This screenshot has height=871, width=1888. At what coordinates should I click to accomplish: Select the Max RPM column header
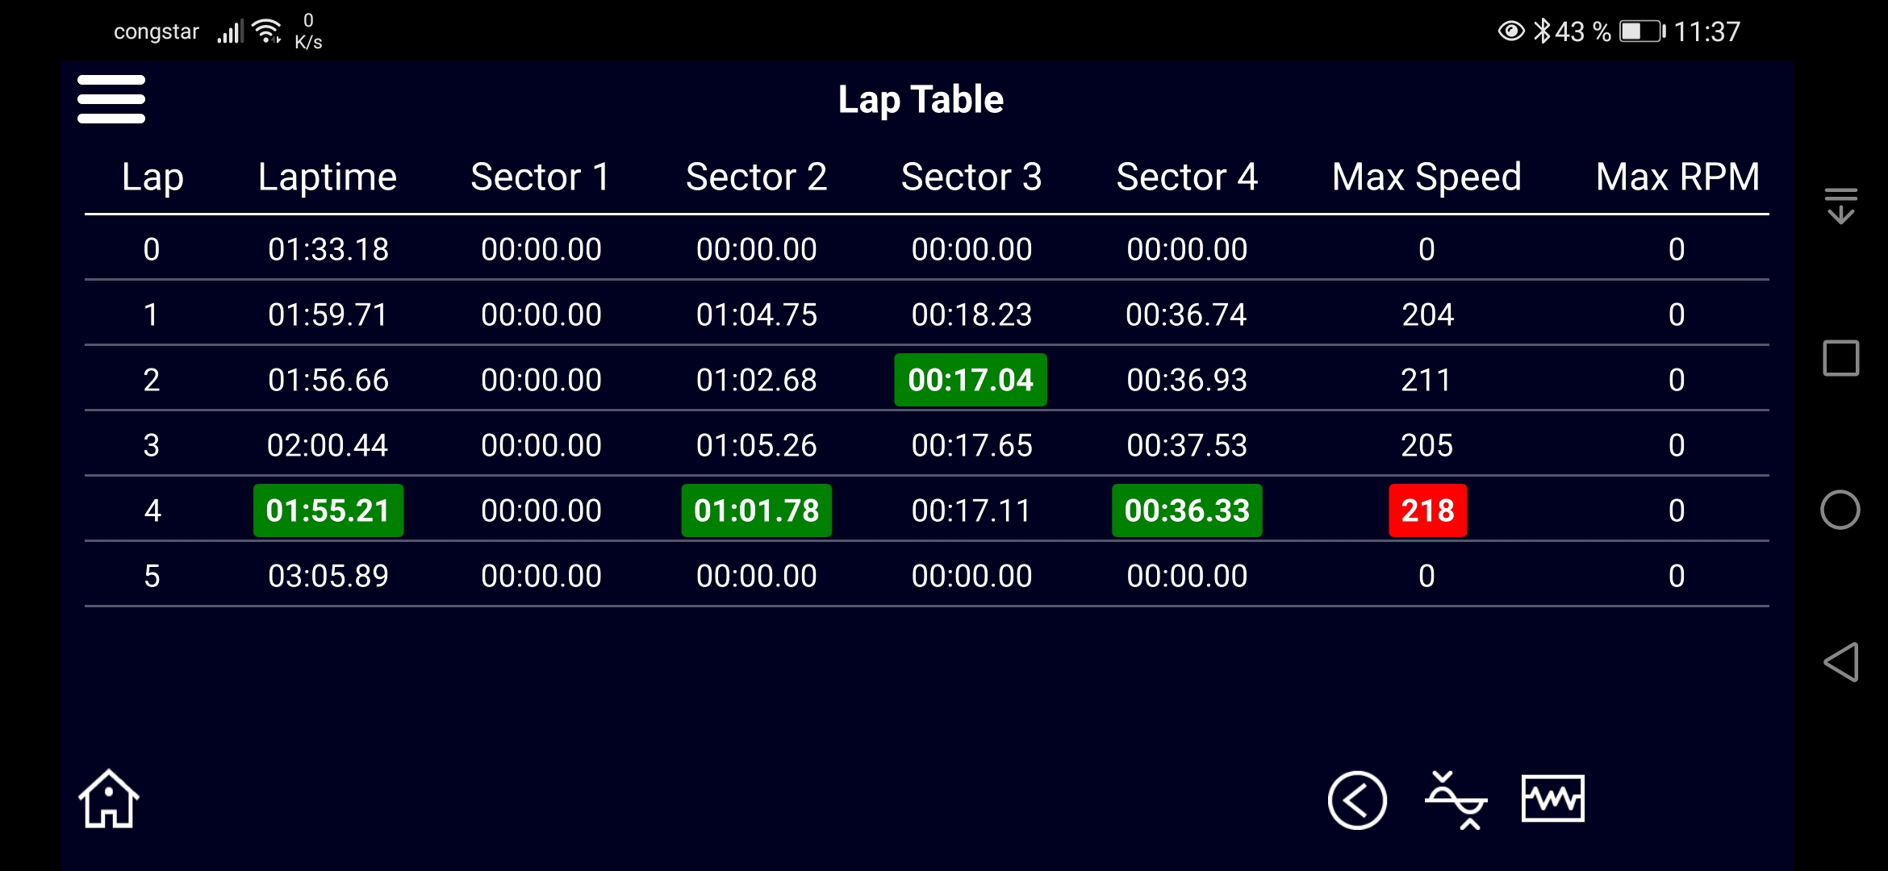click(x=1677, y=177)
